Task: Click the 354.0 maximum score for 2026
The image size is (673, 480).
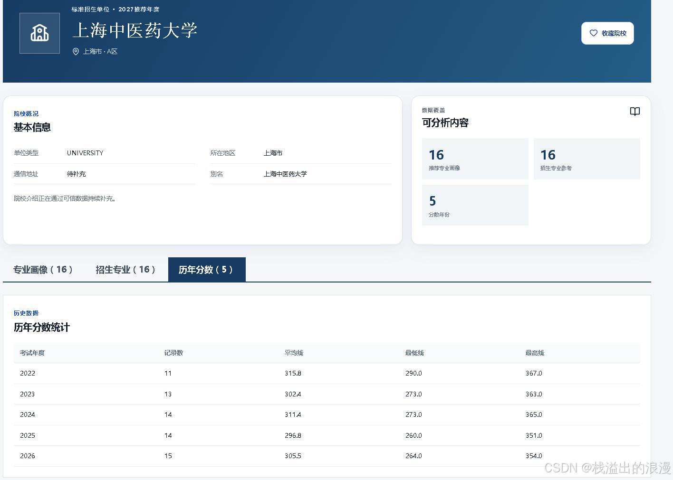Action: [534, 456]
